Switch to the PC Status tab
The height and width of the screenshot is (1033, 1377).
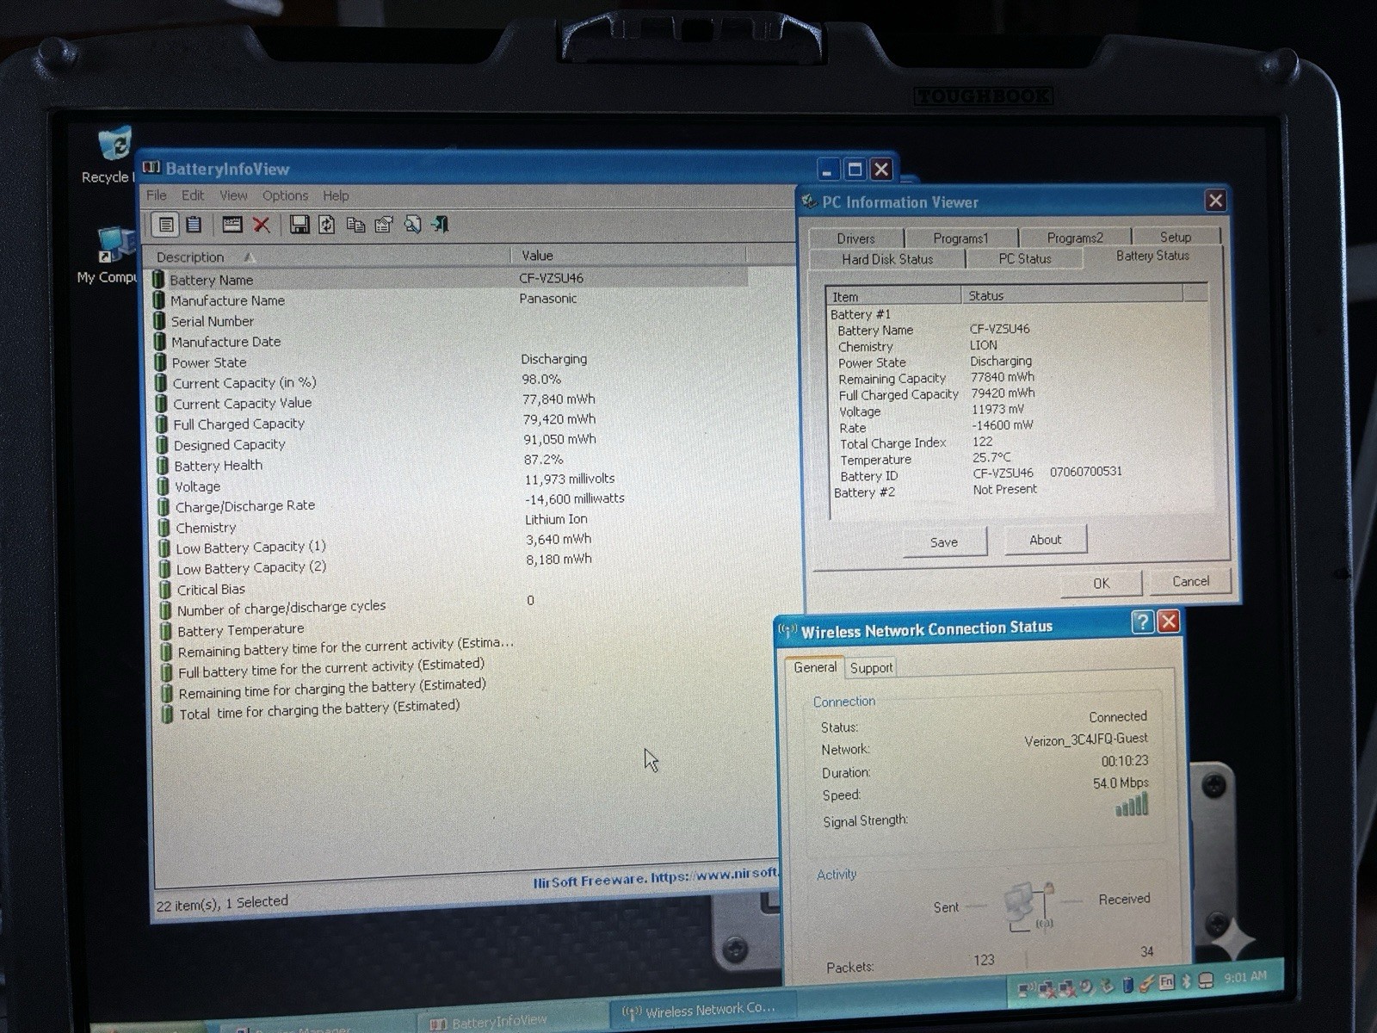[1025, 258]
